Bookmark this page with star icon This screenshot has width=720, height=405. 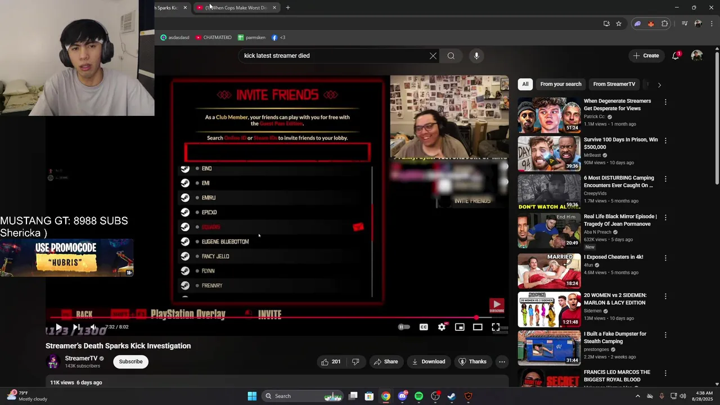click(x=619, y=24)
